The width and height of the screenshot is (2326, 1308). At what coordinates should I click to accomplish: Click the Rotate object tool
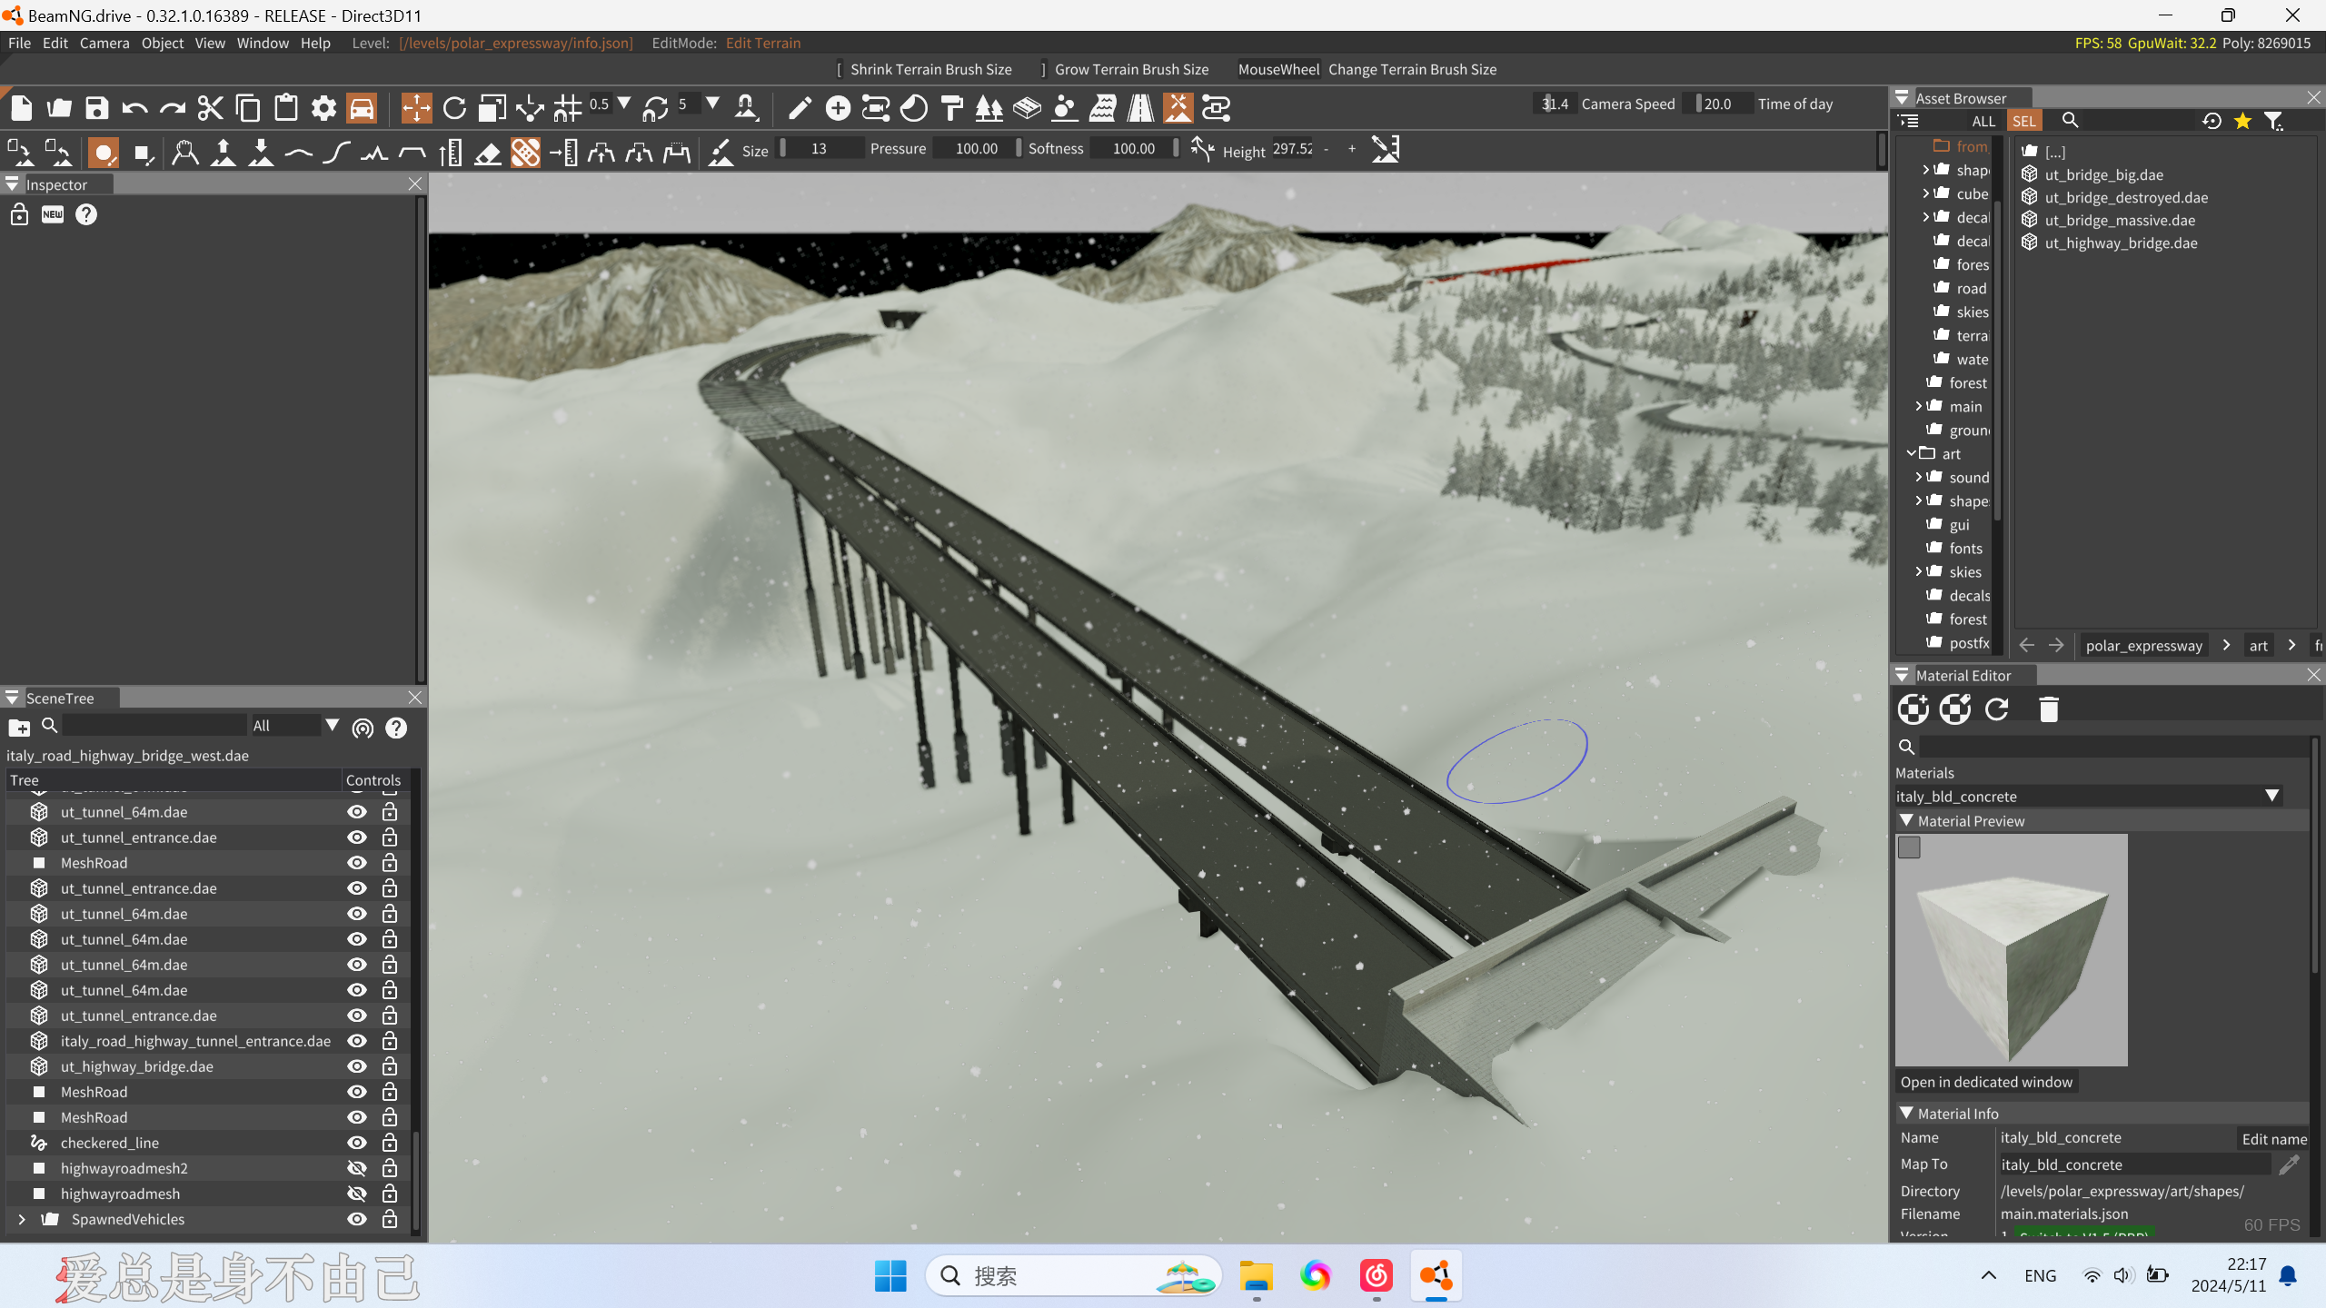click(454, 108)
